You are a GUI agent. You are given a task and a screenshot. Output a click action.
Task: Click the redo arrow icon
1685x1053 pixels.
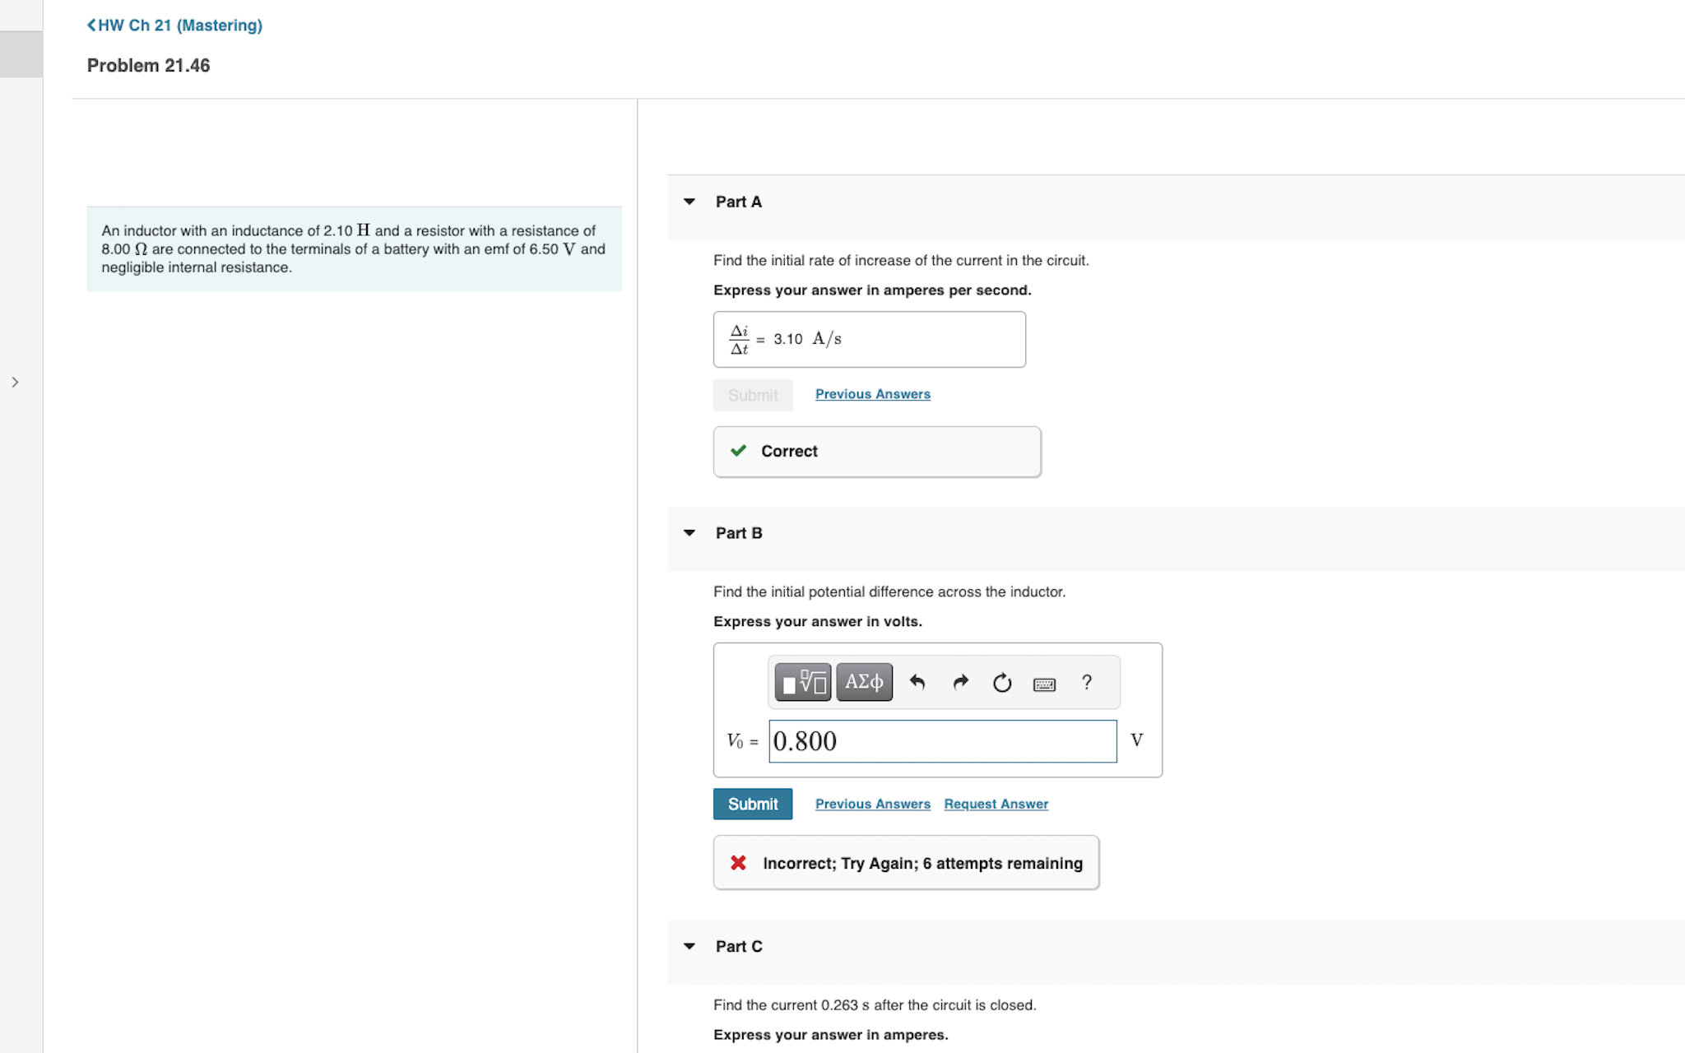tap(960, 682)
